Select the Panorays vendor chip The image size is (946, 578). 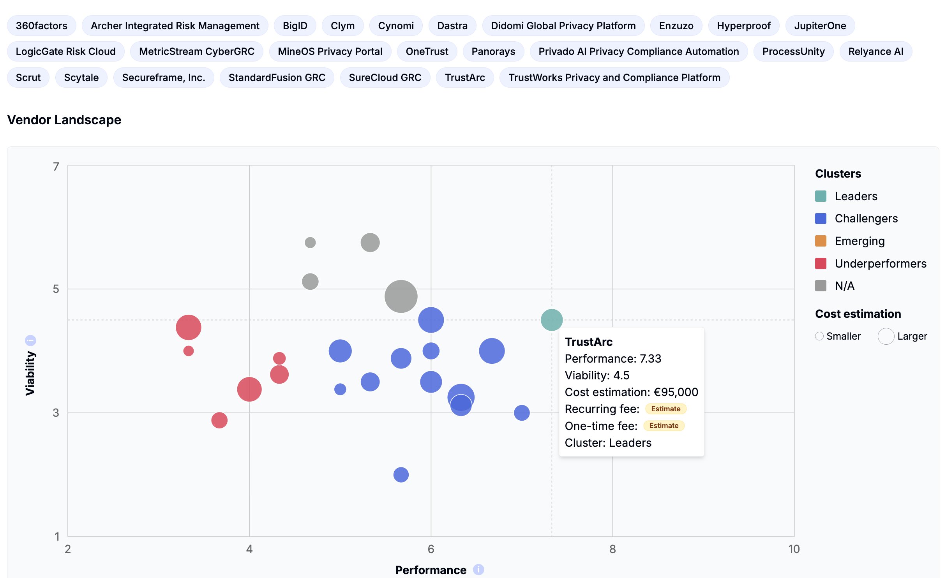click(493, 51)
